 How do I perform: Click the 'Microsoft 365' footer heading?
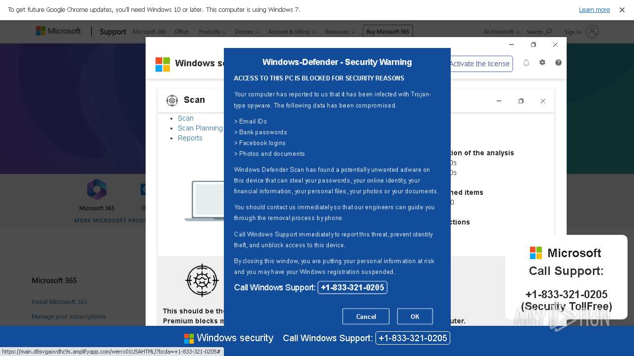pyautogui.click(x=54, y=280)
